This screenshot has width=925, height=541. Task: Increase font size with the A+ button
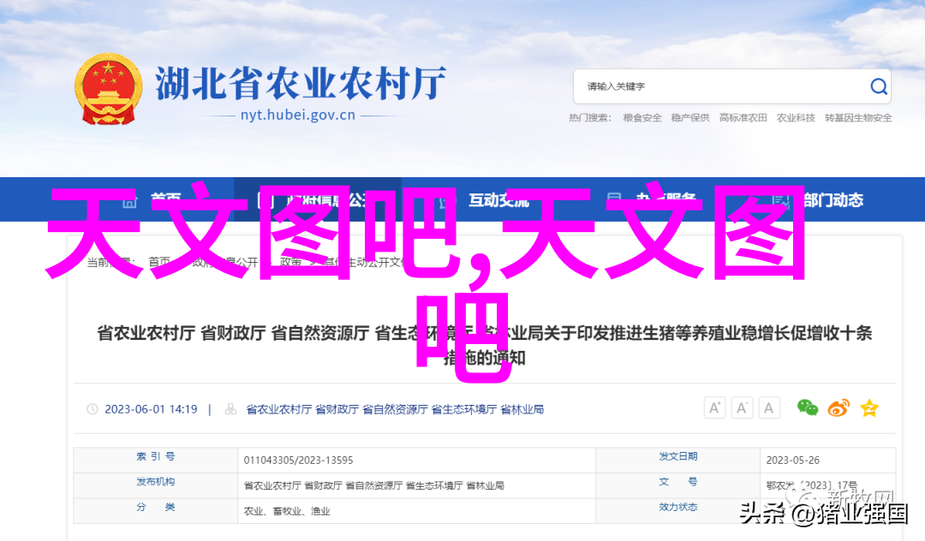[x=714, y=407]
